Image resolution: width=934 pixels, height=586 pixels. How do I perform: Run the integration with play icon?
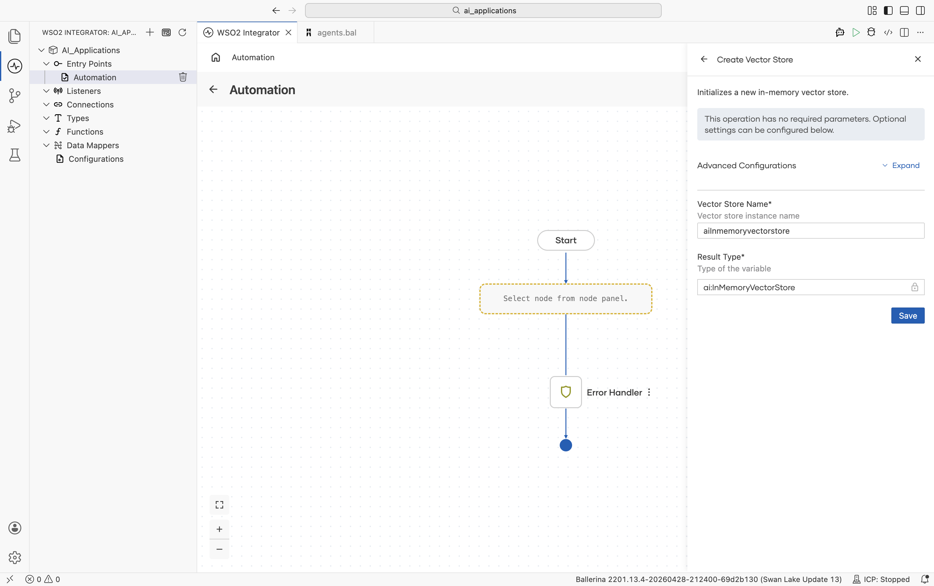point(855,32)
